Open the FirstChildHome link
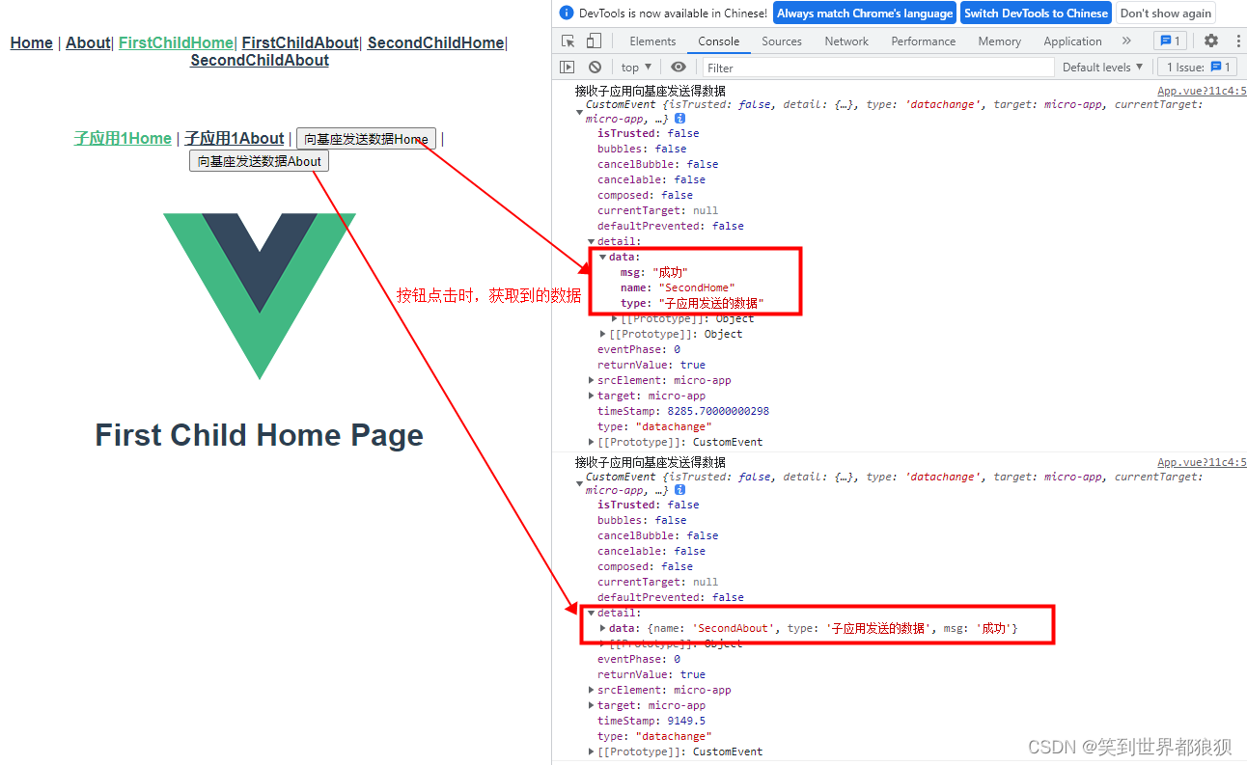The width and height of the screenshot is (1247, 765). pyautogui.click(x=176, y=42)
